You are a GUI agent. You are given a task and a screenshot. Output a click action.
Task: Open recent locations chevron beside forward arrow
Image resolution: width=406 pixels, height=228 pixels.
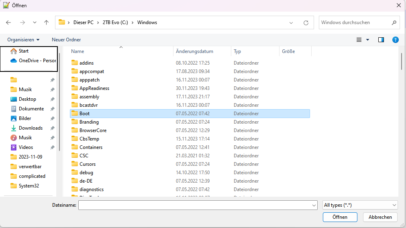point(35,22)
